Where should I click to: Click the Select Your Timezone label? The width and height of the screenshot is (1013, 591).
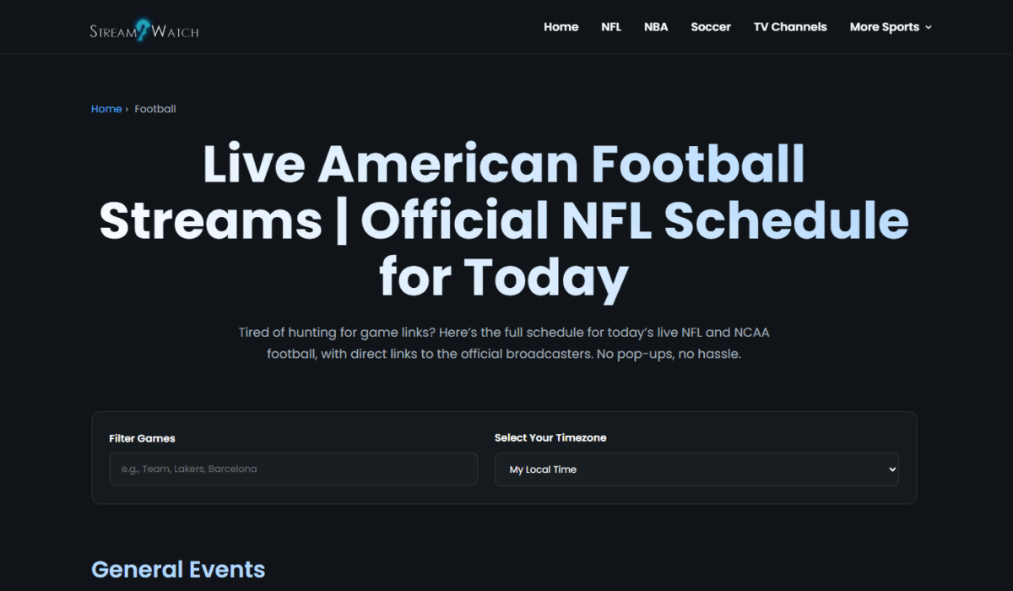click(550, 437)
